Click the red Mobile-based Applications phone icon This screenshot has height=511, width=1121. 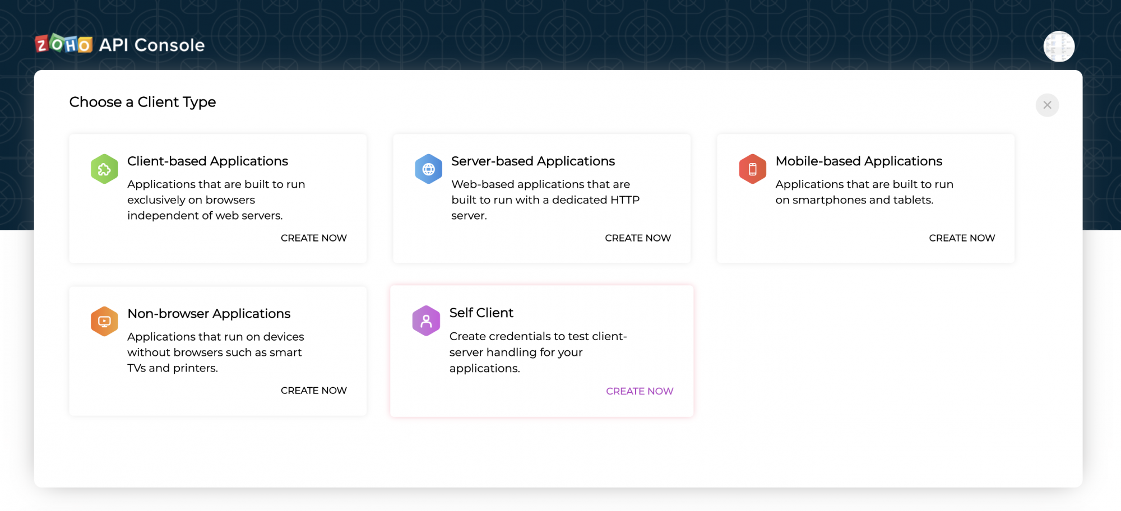(x=752, y=169)
